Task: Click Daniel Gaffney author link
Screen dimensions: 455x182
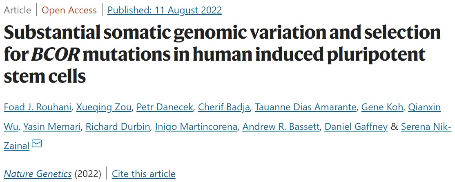Action: pos(356,127)
